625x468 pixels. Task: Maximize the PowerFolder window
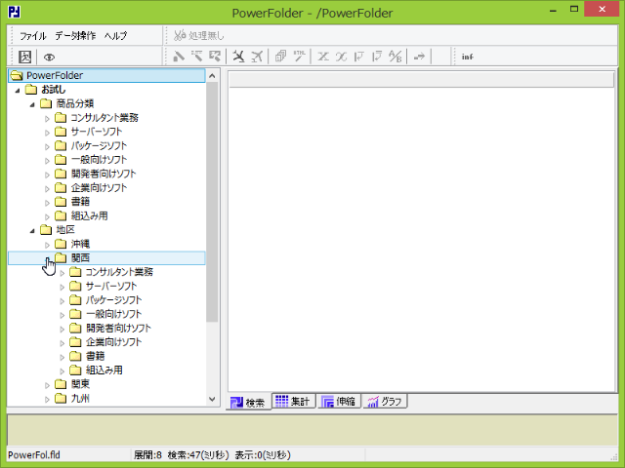pyautogui.click(x=574, y=9)
